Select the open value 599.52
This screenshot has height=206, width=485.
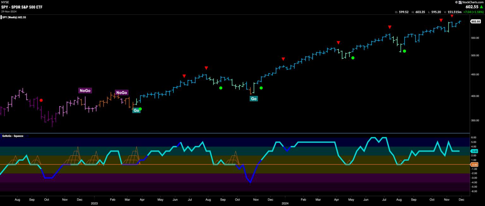coord(404,12)
